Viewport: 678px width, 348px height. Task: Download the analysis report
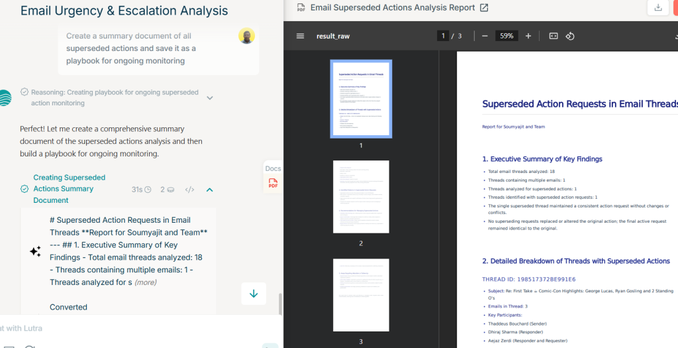point(657,7)
